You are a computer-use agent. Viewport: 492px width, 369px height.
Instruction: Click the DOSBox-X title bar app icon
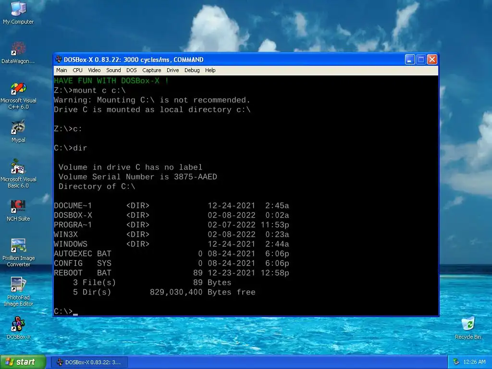[58, 59]
